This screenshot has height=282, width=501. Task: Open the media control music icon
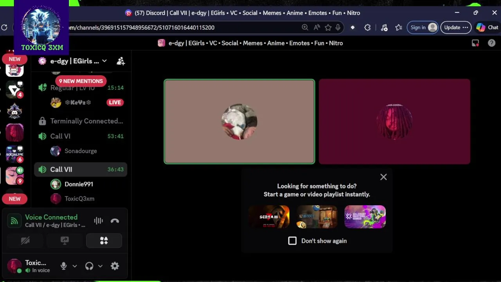click(384, 27)
